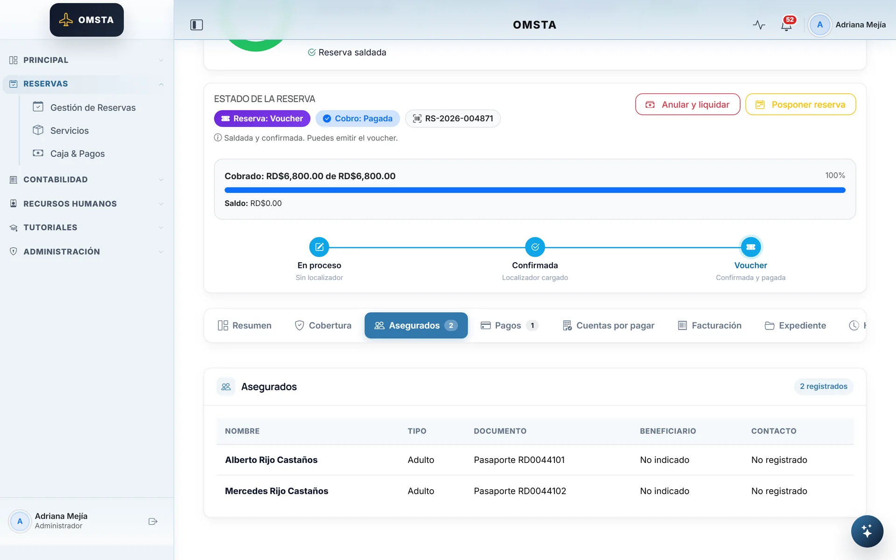
Task: Open the sparkle AI assistant button
Action: pyautogui.click(x=867, y=531)
